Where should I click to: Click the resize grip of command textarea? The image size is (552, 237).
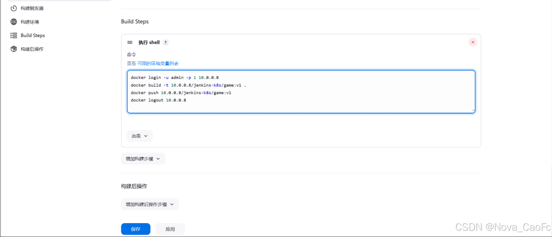click(x=473, y=111)
